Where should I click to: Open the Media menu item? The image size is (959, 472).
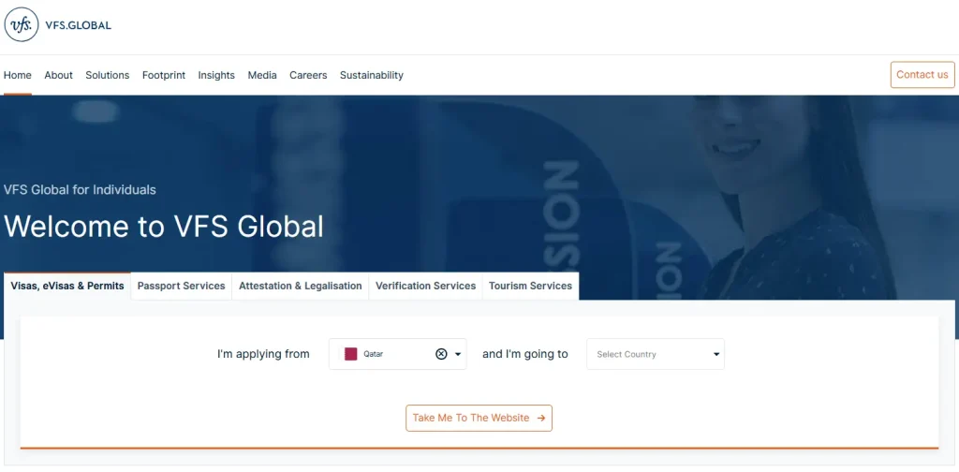pyautogui.click(x=262, y=75)
